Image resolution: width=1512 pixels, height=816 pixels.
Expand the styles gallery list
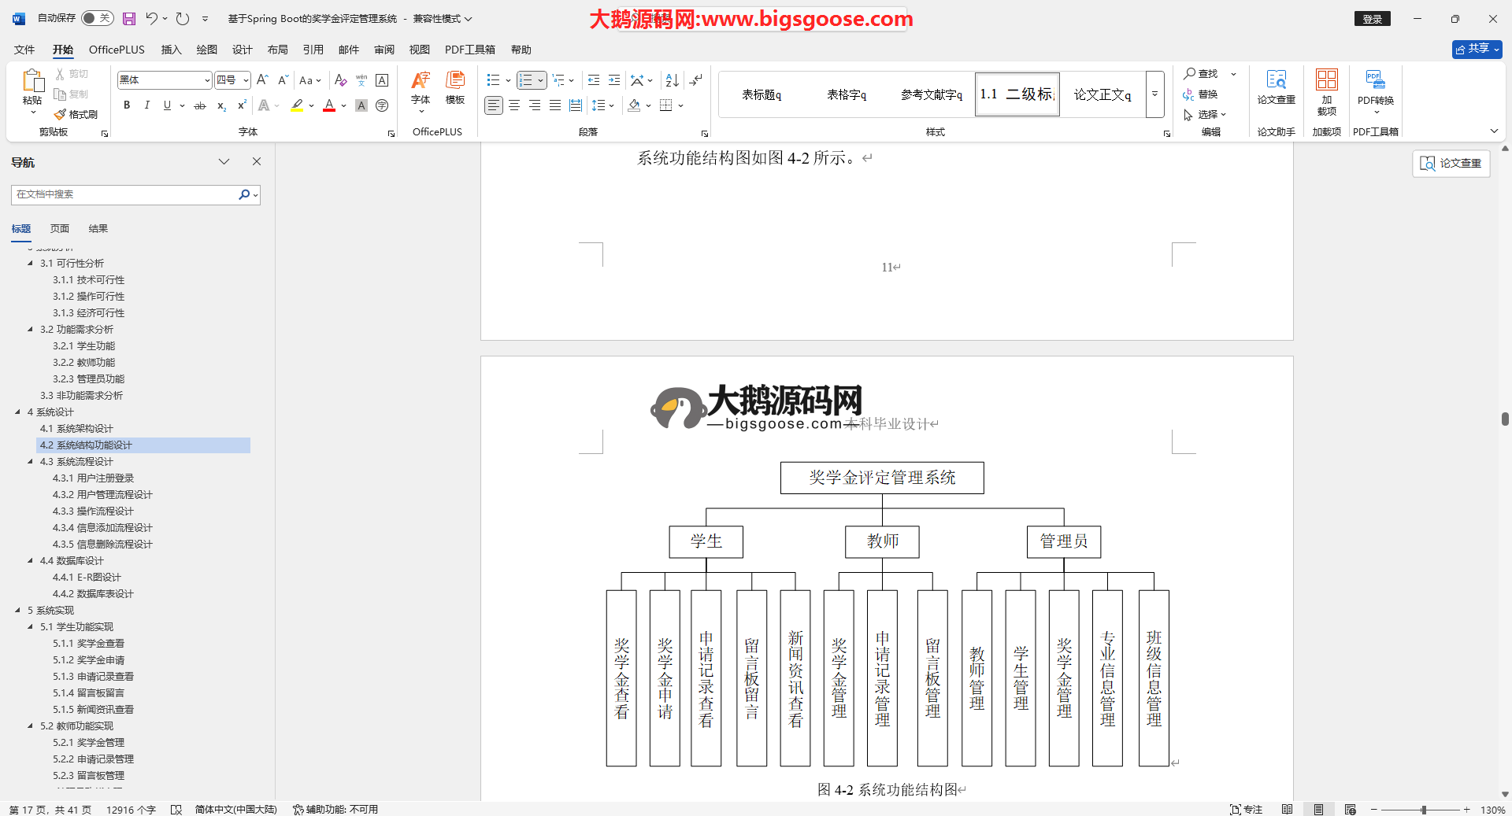tap(1154, 94)
